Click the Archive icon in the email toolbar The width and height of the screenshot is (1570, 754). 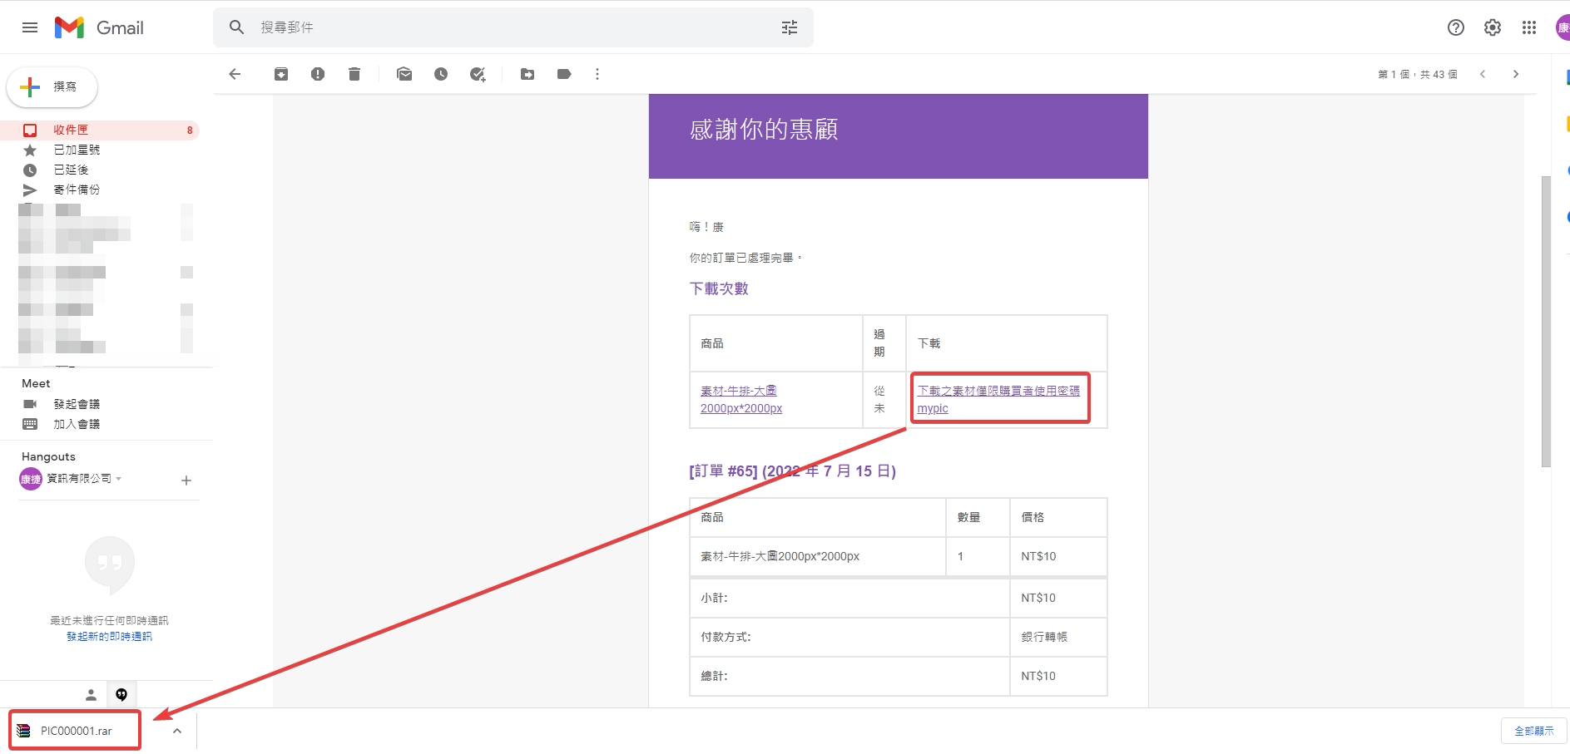click(281, 74)
